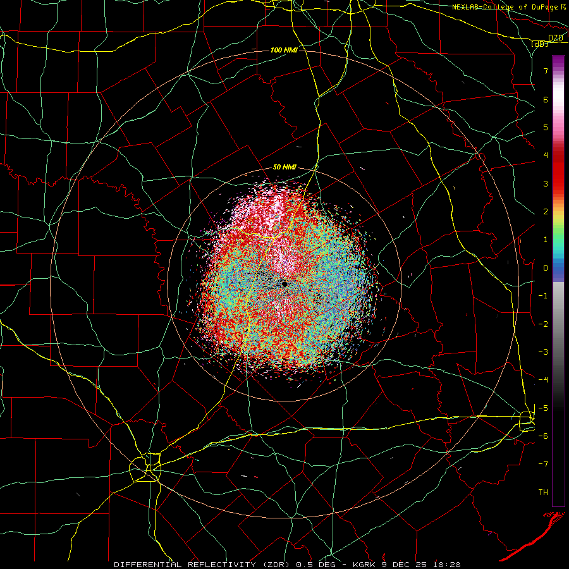Click the DIFFERENTIAL REFLECTIVITY (ZDR) caption text

202,565
